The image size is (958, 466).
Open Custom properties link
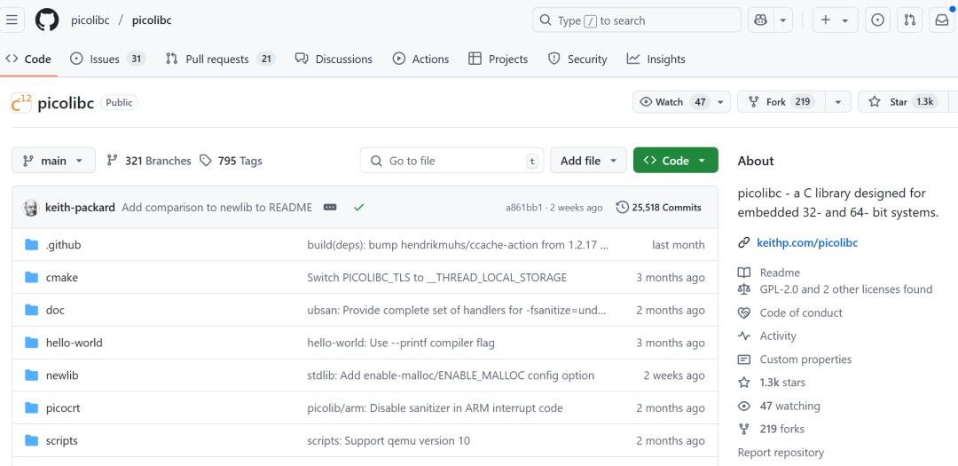pos(805,359)
